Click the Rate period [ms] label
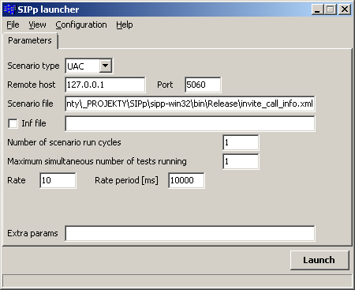The image size is (355, 290). point(126,180)
